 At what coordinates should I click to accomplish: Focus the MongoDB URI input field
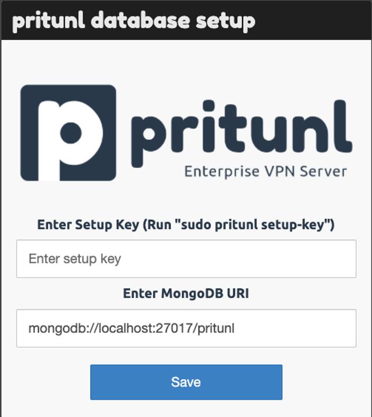point(186,328)
